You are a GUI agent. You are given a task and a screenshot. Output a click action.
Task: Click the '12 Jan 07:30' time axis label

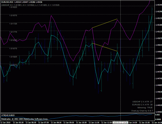coord(43,122)
